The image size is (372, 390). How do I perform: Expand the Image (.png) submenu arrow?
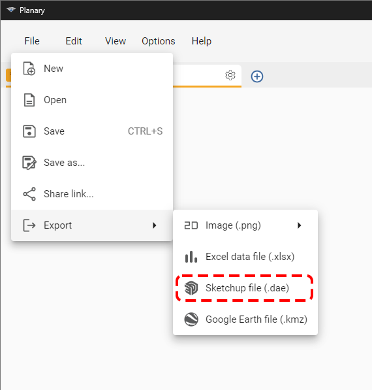coord(300,225)
